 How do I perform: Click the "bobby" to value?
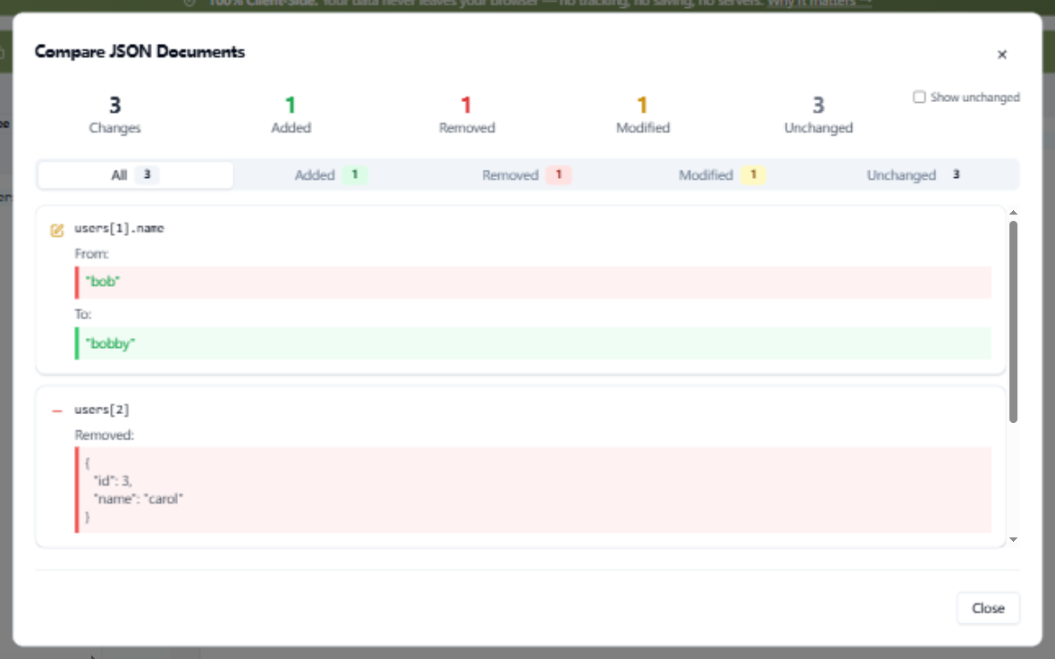pyautogui.click(x=110, y=343)
